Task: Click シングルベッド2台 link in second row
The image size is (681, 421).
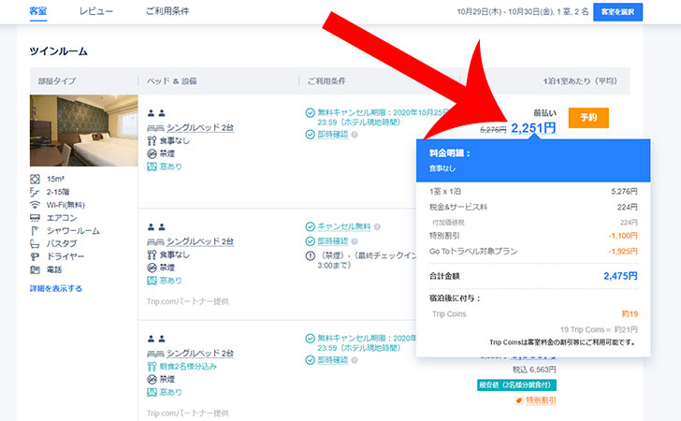Action: 200,241
